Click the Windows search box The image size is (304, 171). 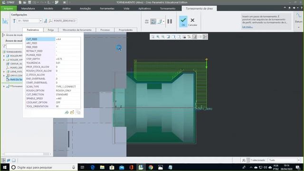point(43,167)
